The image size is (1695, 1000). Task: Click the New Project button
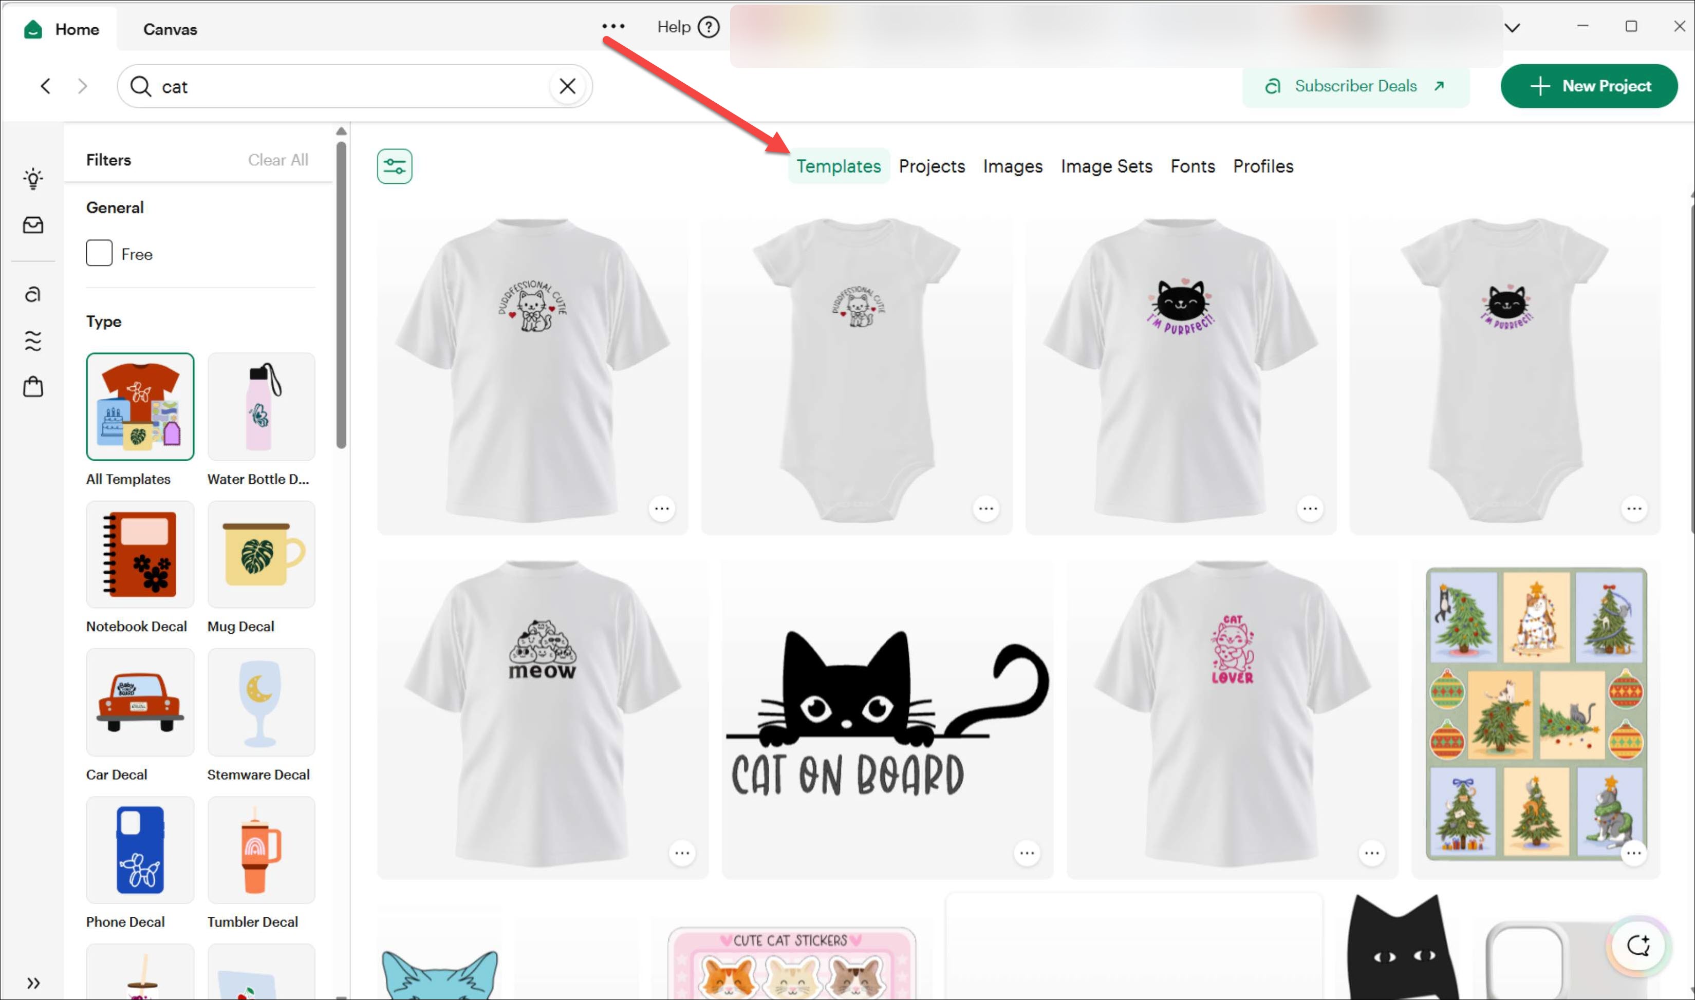pos(1589,86)
